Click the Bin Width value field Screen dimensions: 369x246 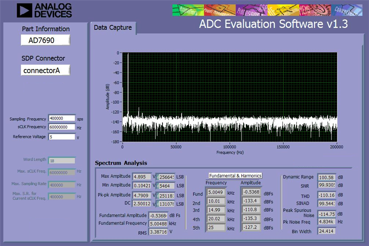(x=327, y=231)
